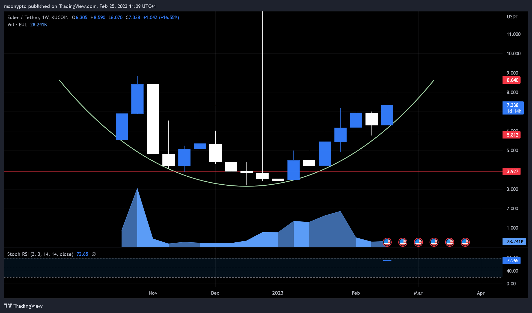Select the tall white candle body near Nov
This screenshot has width=532, height=313.
point(153,119)
